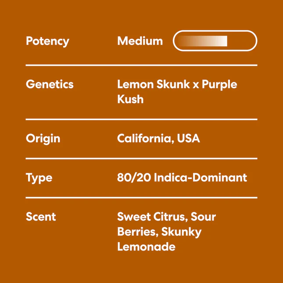Click the word Kush
Screen dimensions: 283x283
point(130,99)
